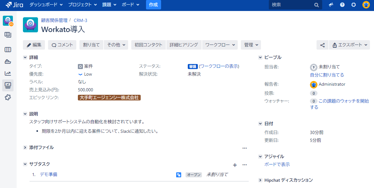Open the add-ons puzzle icon in the sidebar

pyautogui.click(x=8, y=97)
